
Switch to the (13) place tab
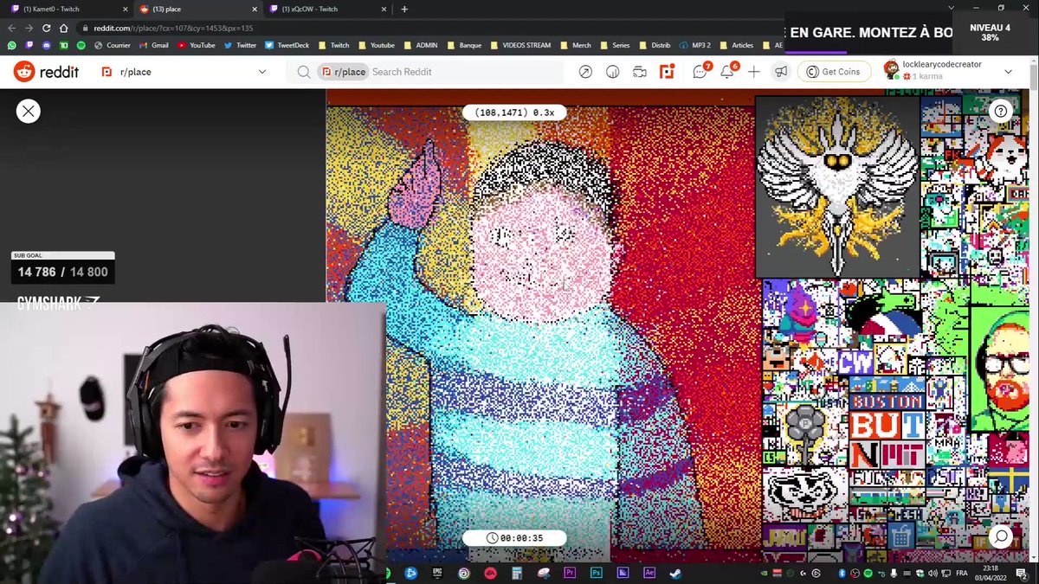(x=199, y=10)
